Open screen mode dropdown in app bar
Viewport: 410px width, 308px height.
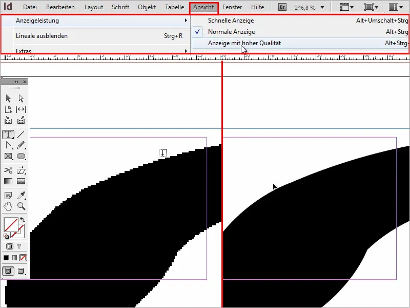coord(371,7)
